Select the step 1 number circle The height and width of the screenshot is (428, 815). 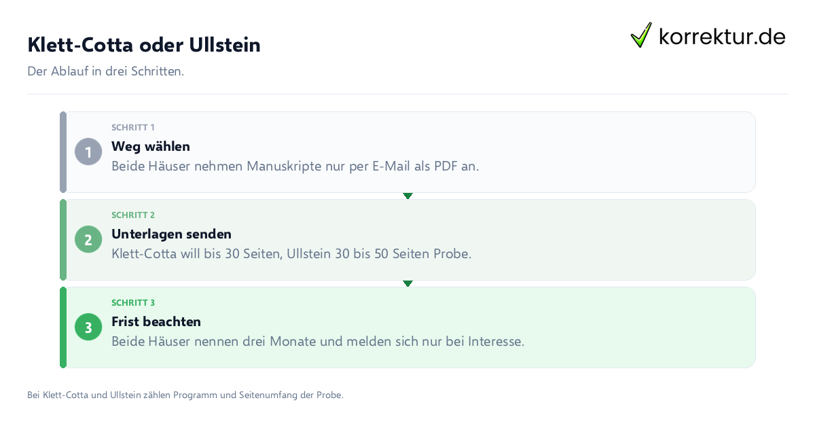click(x=88, y=151)
